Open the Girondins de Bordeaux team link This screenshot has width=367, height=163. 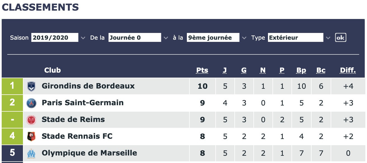(88, 86)
